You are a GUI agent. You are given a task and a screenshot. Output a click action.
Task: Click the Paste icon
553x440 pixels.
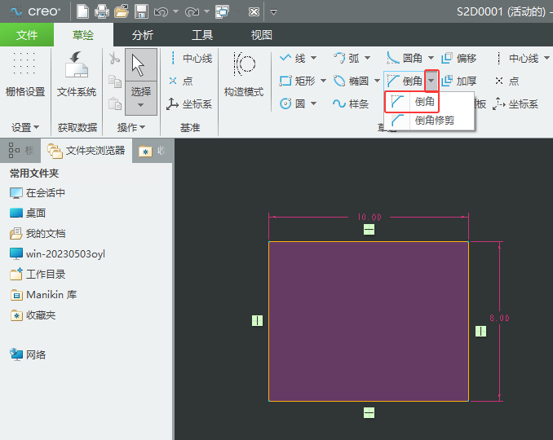click(x=114, y=103)
